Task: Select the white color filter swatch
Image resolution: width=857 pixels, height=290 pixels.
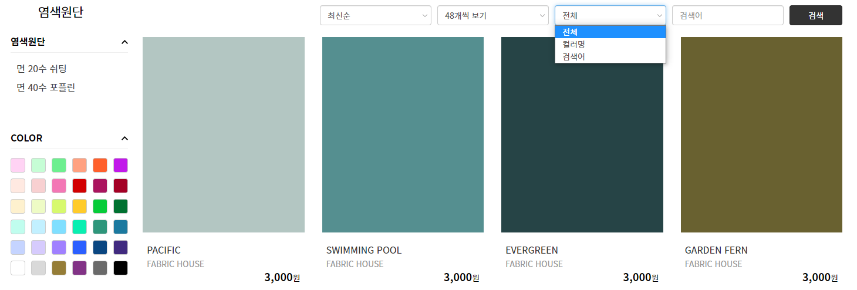Action: (18, 268)
